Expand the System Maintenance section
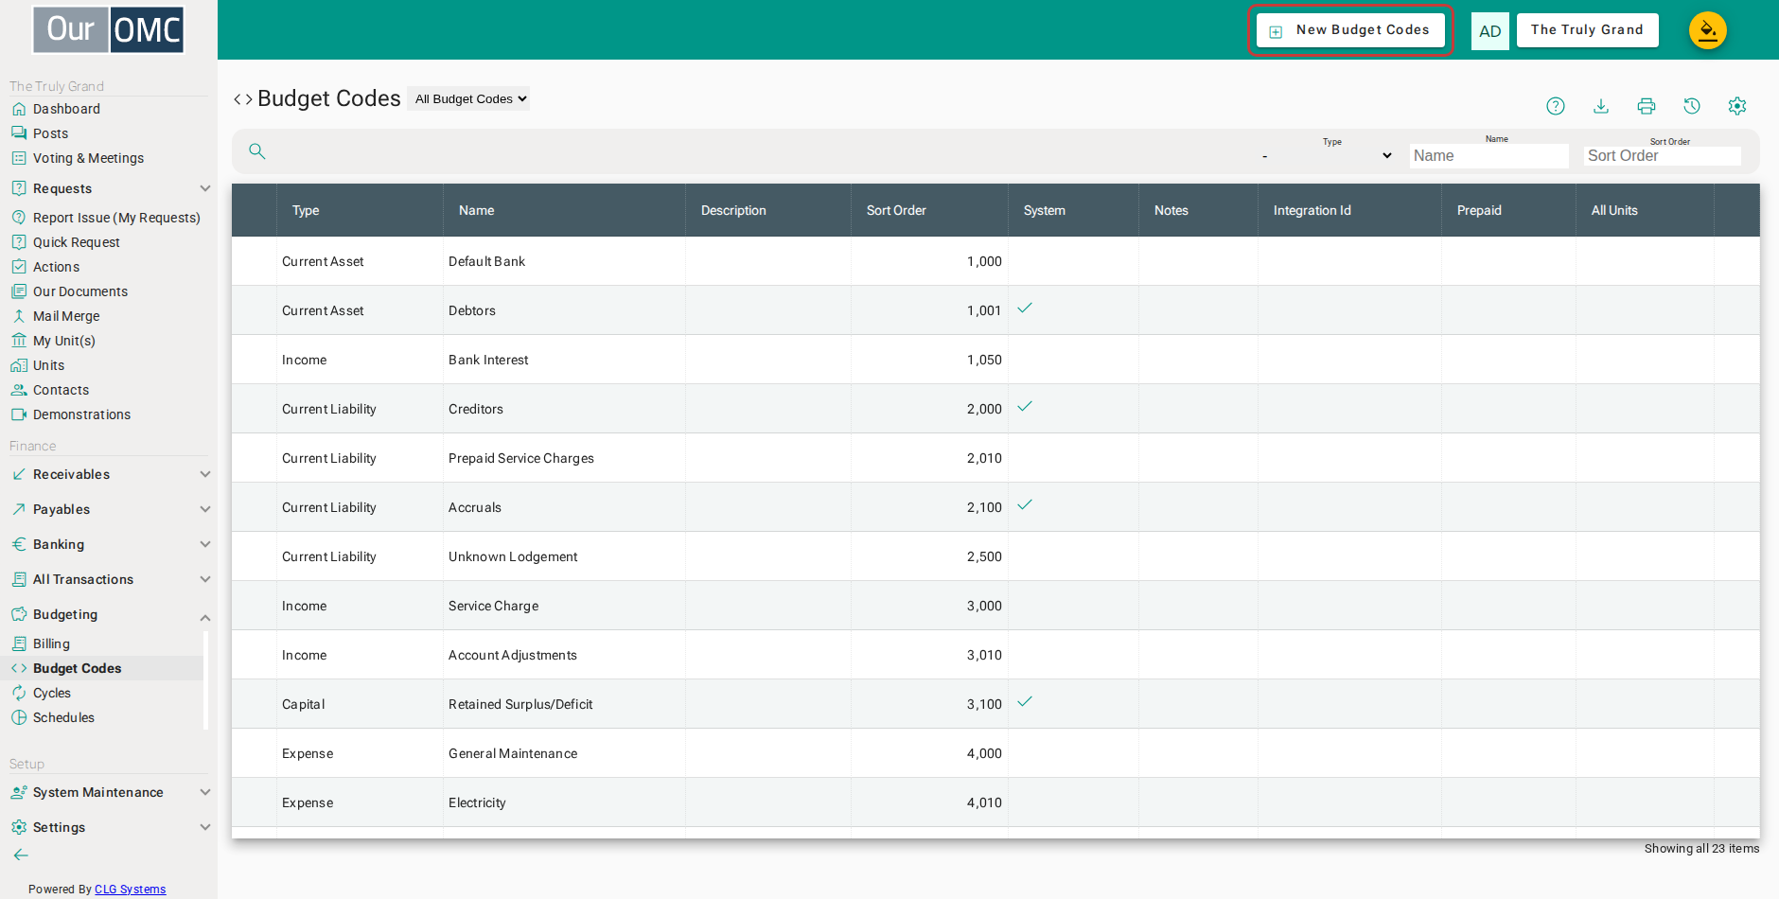This screenshot has width=1779, height=899. (109, 792)
